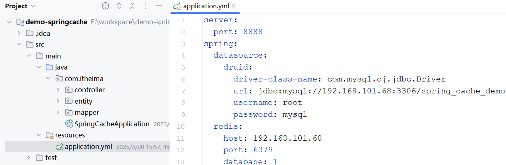Click the druid key
This screenshot has height=165, width=506.
tap(236, 67)
